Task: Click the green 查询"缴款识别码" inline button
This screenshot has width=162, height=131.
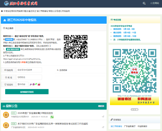Action: tap(13, 49)
